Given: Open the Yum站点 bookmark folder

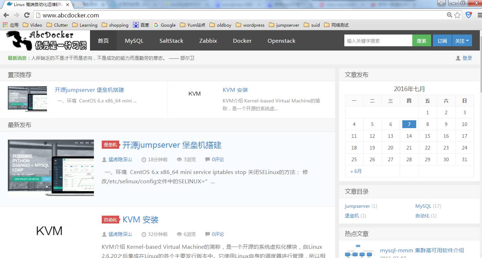Looking at the screenshot, I should pyautogui.click(x=192, y=25).
